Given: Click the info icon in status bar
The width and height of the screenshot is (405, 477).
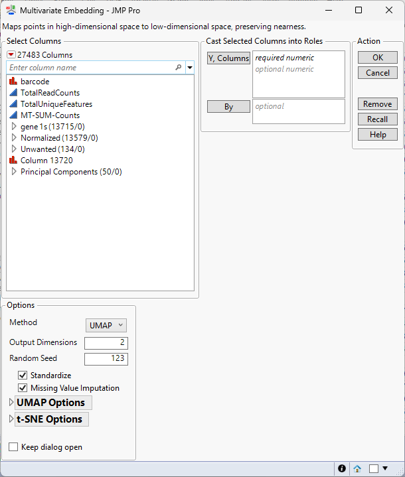Looking at the screenshot, I should (342, 468).
